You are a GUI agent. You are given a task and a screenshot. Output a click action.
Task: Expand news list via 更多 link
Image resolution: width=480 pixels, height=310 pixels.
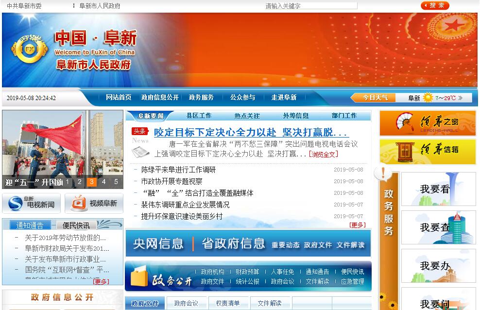(357, 225)
